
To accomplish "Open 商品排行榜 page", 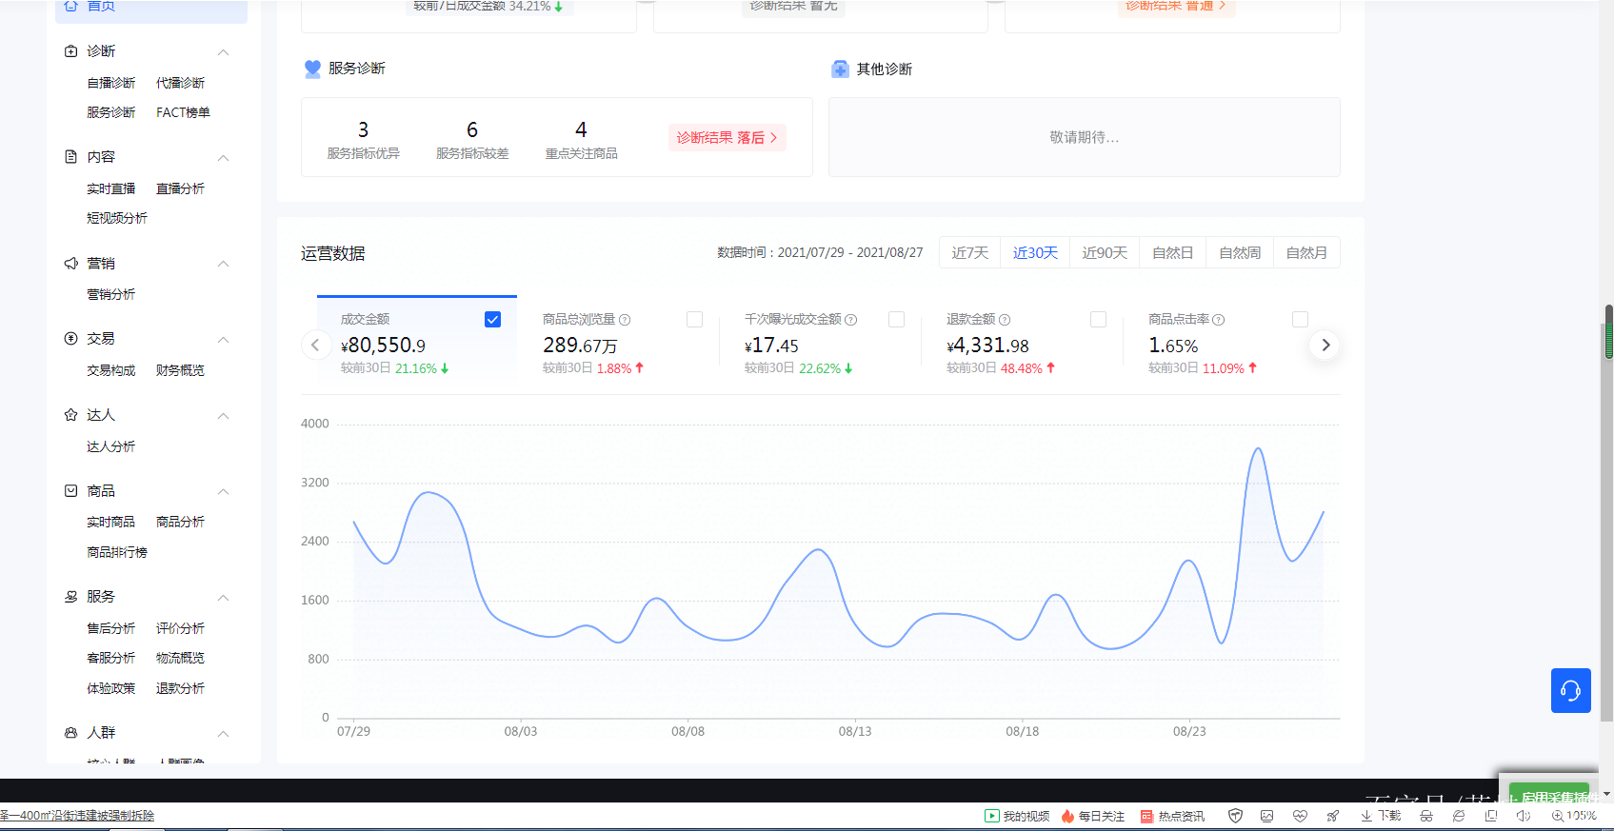I will (117, 552).
